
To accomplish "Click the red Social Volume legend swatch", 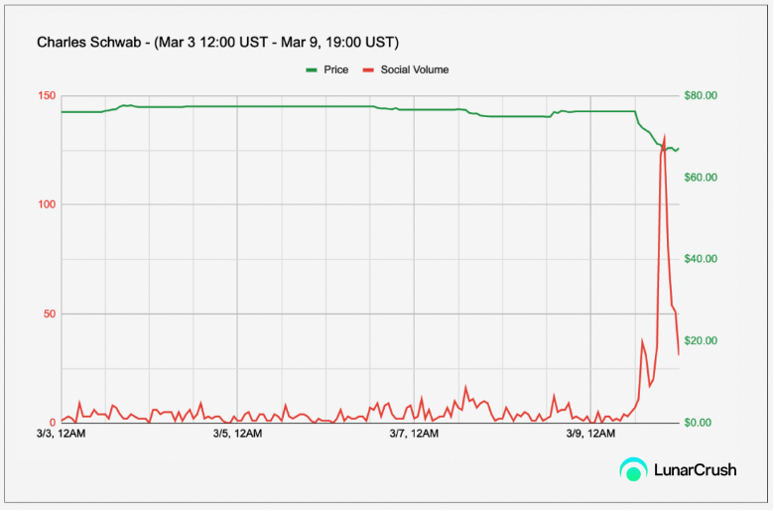I will coord(368,70).
